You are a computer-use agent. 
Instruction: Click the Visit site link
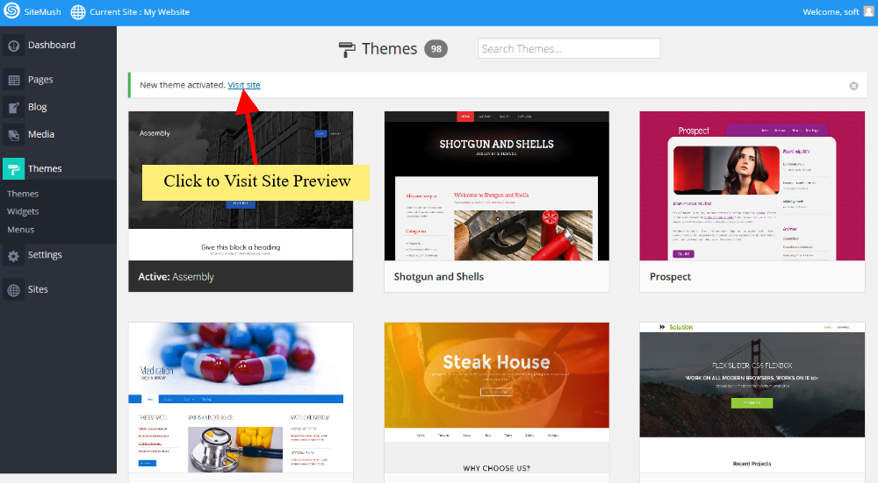coord(244,85)
